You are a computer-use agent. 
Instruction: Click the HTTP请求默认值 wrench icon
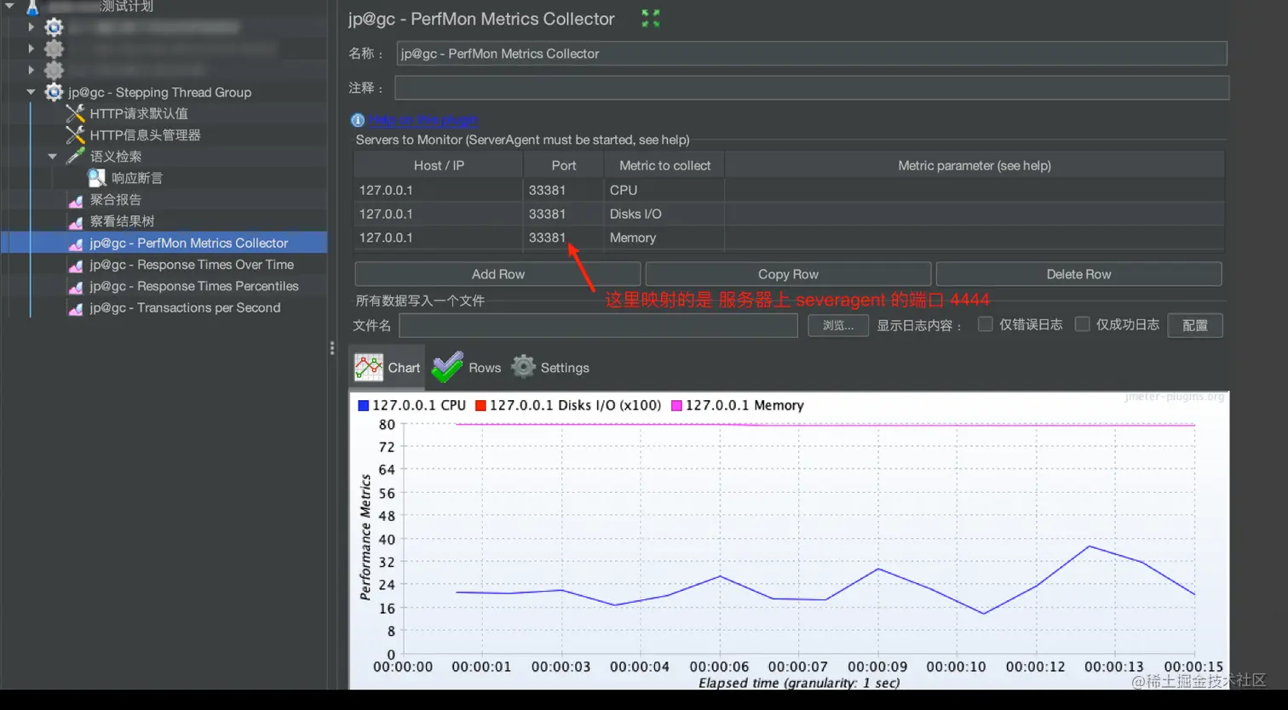tap(76, 113)
